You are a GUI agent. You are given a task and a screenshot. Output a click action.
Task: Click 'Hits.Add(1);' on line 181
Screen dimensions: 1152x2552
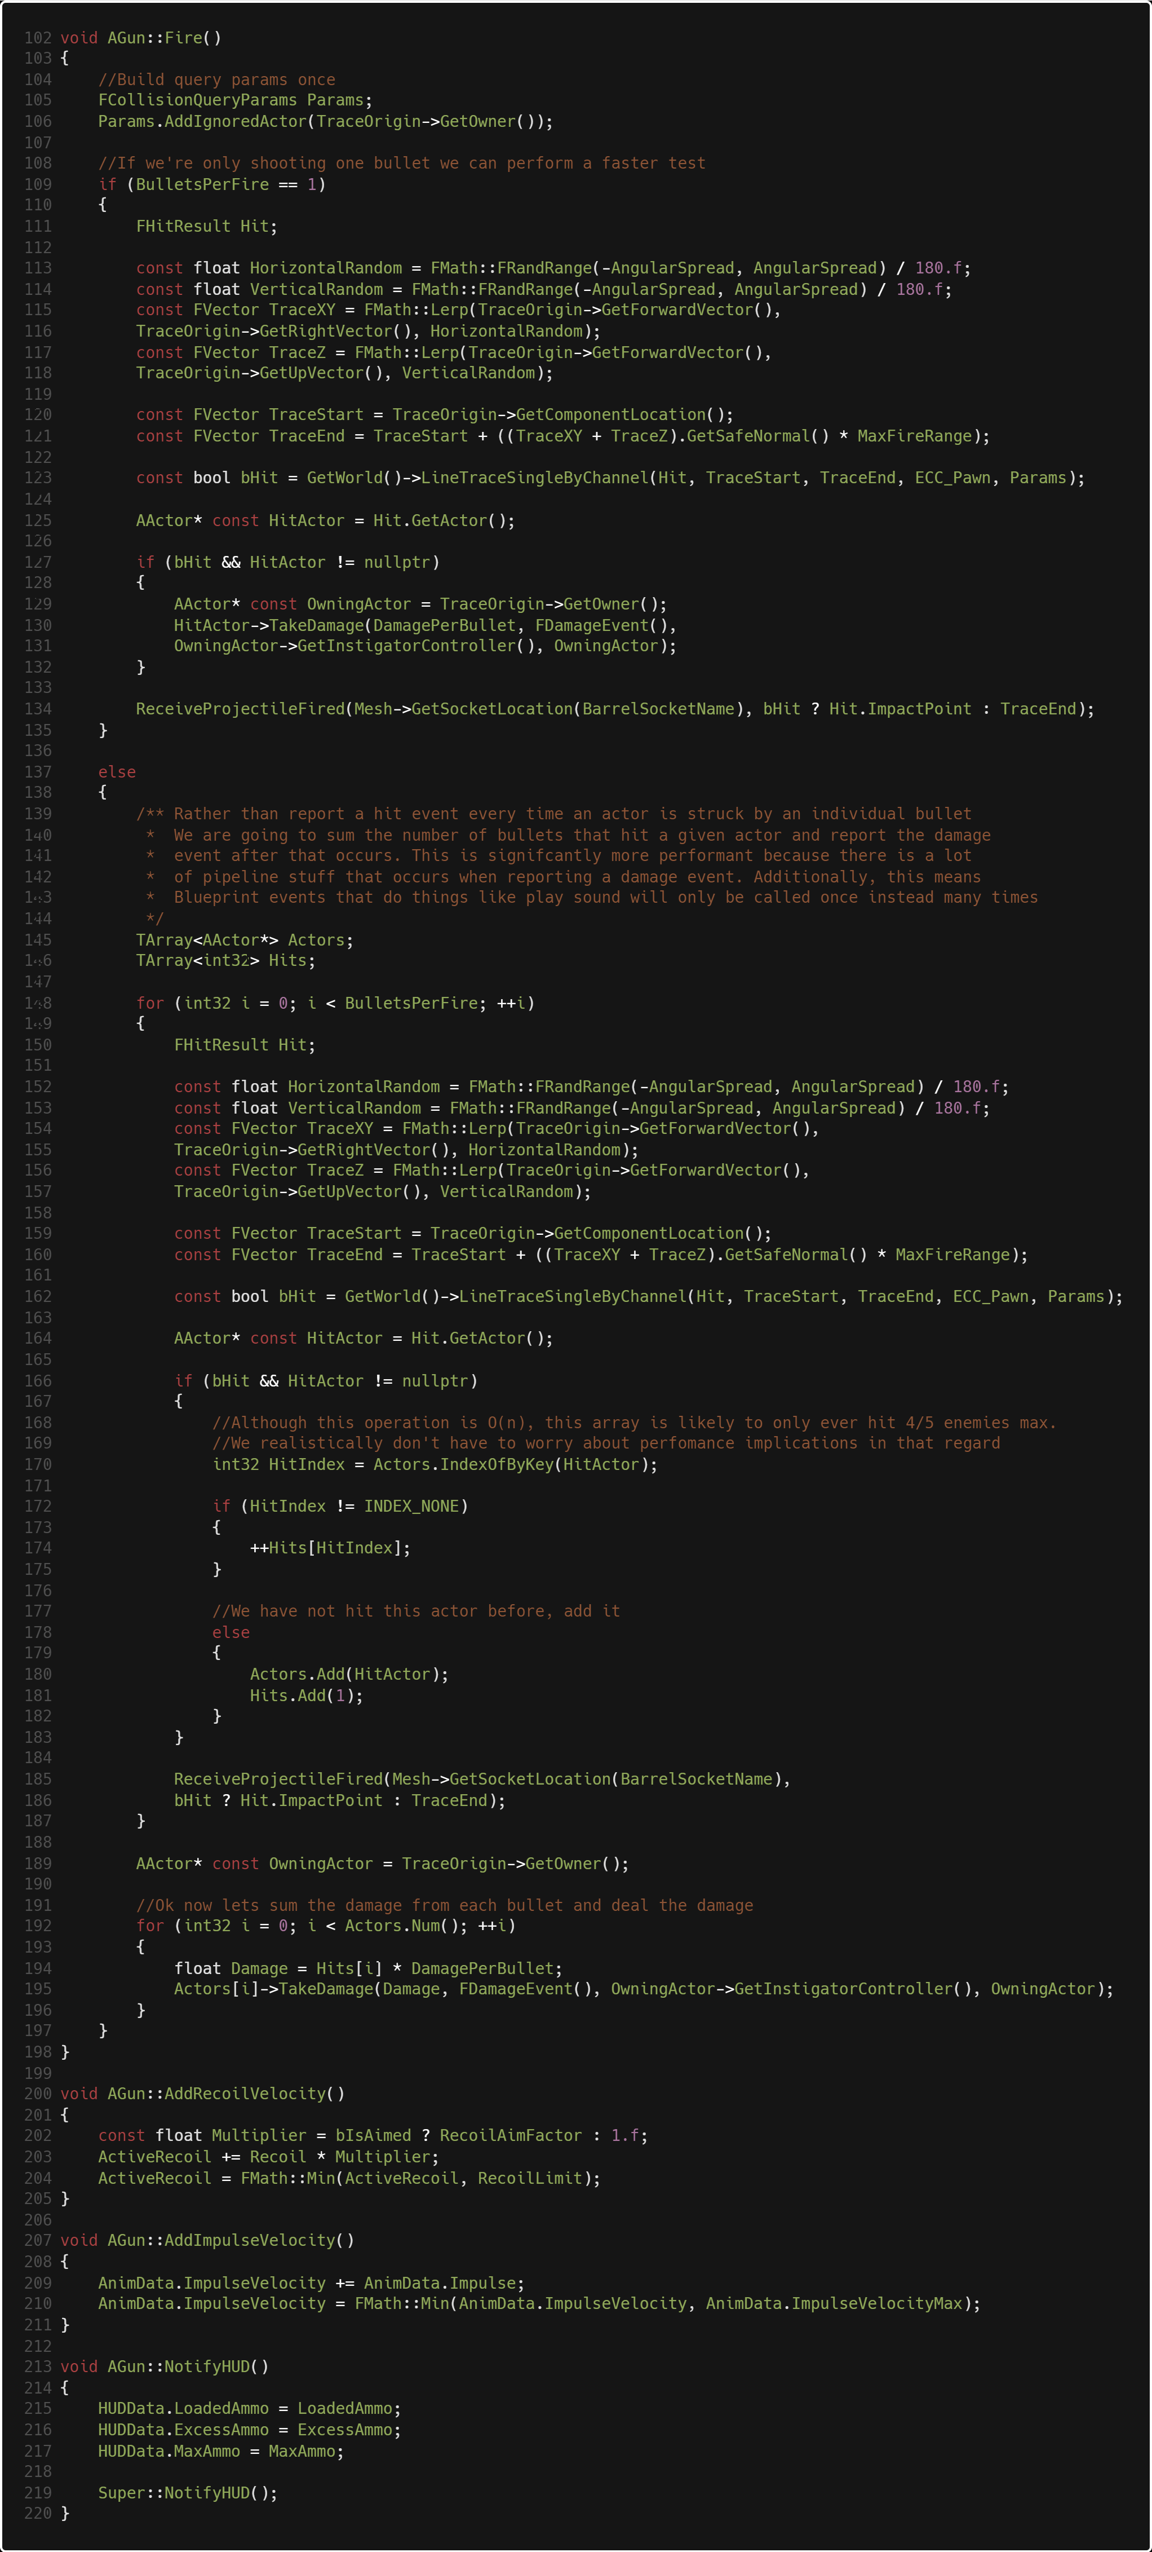tap(306, 1695)
